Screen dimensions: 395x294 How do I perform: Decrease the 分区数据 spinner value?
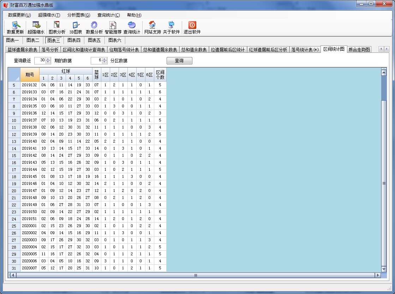click(104, 62)
